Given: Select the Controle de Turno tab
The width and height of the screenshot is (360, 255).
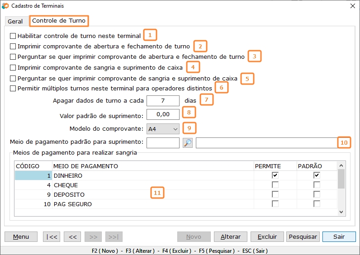Looking at the screenshot, I should (x=59, y=21).
